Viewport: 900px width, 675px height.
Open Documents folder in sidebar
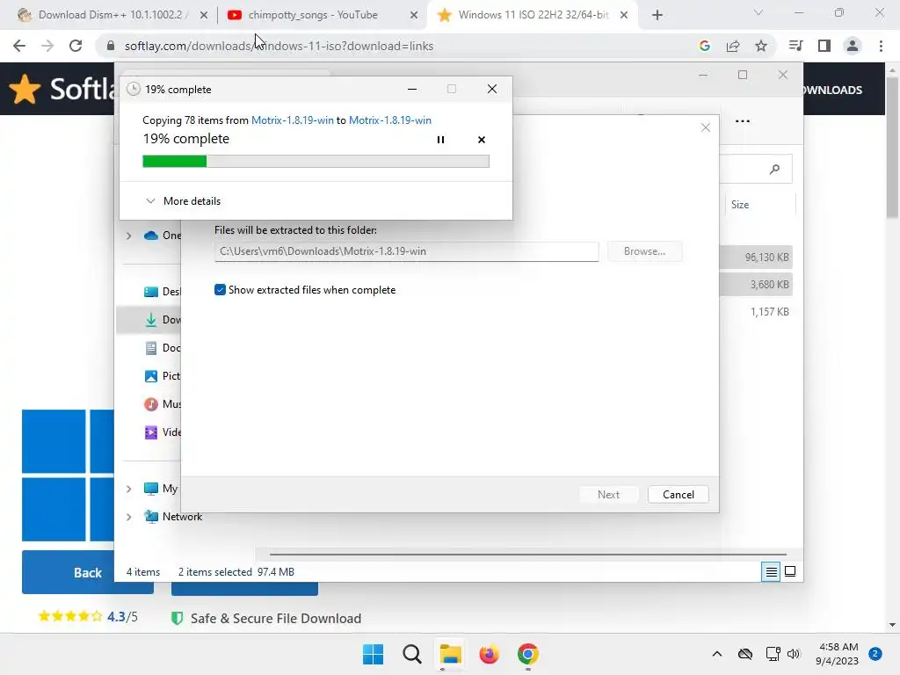pyautogui.click(x=162, y=348)
